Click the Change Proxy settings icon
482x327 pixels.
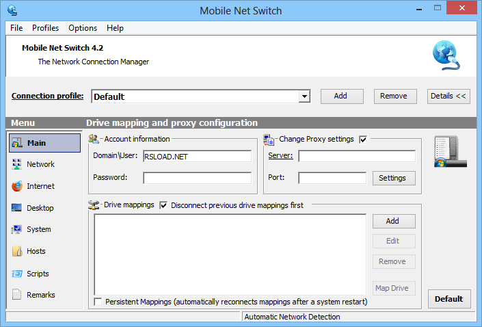[269, 140]
